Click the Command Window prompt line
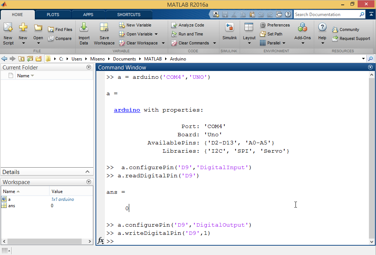This screenshot has height=255, width=376. (x=236, y=241)
